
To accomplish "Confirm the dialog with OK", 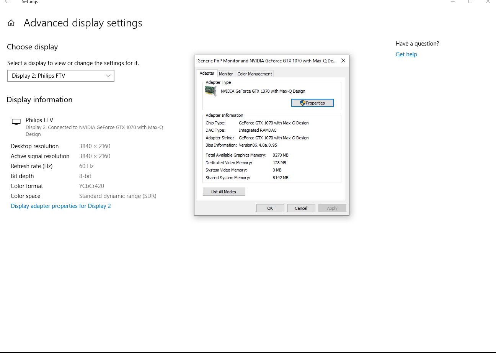I will 270,208.
